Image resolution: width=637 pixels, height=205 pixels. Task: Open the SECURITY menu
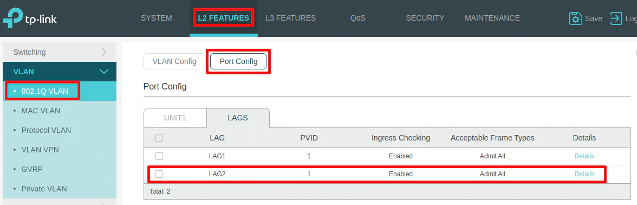[425, 18]
